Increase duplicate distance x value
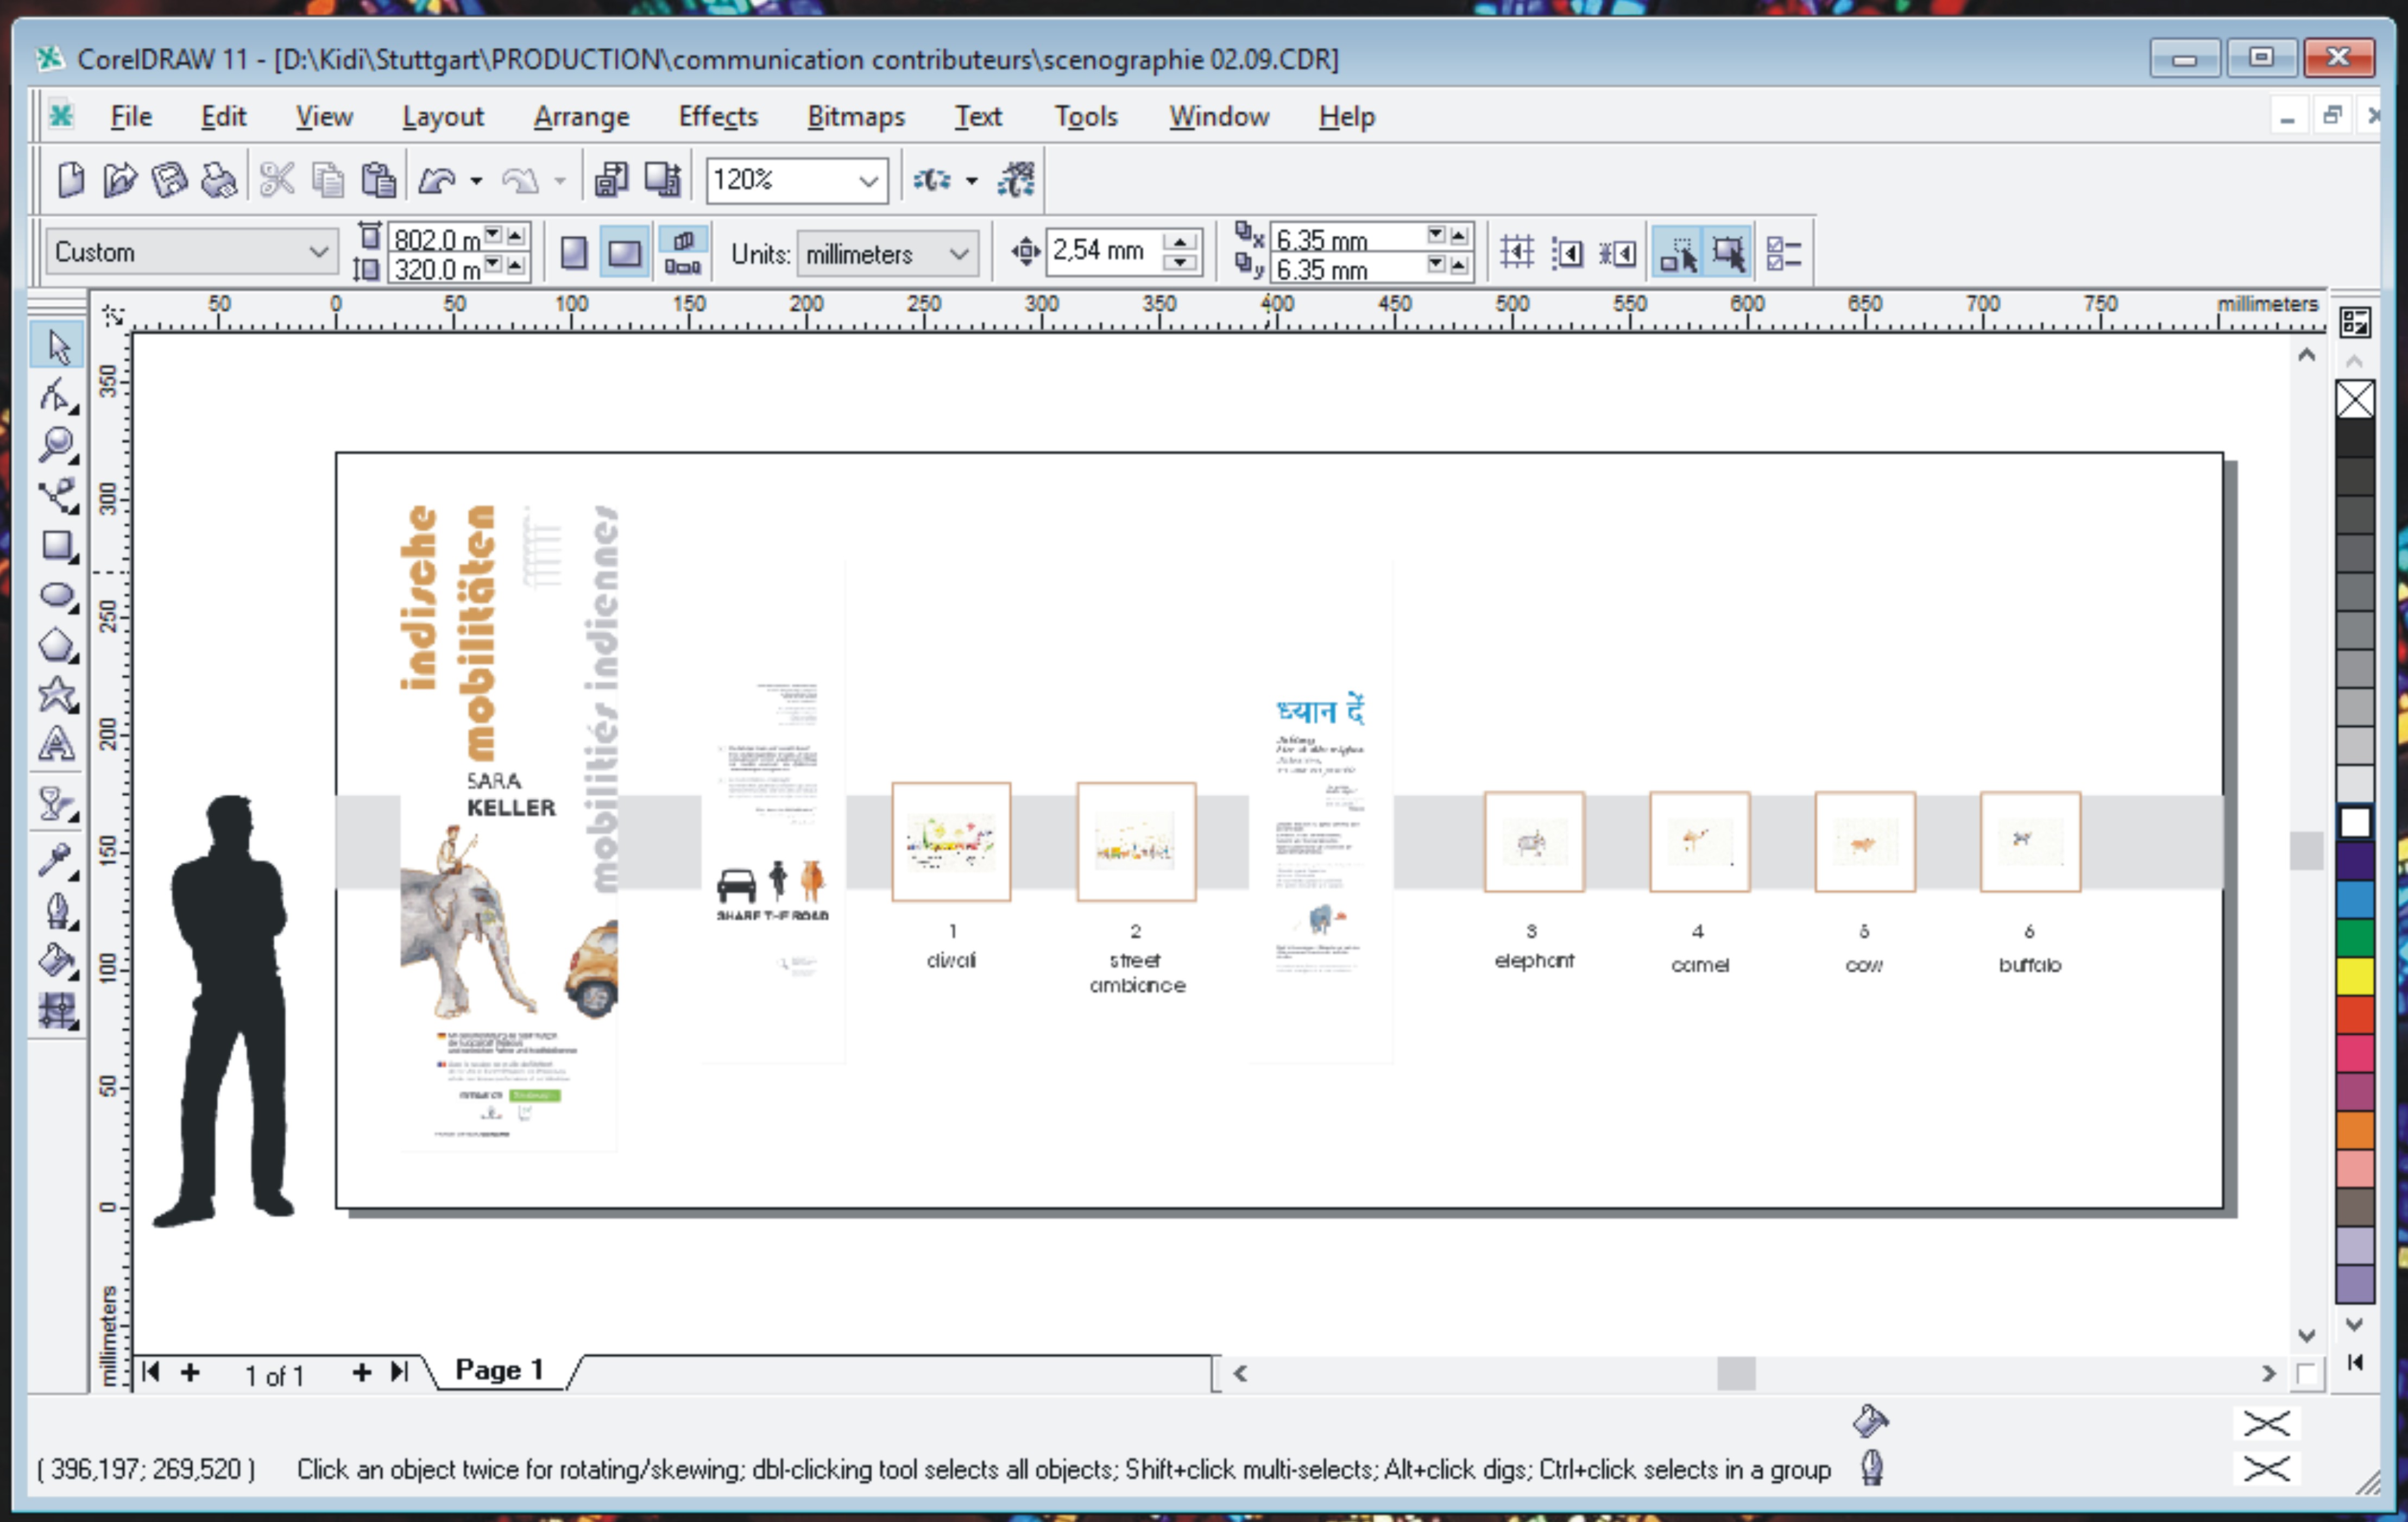This screenshot has width=2408, height=1522. [x=1459, y=235]
